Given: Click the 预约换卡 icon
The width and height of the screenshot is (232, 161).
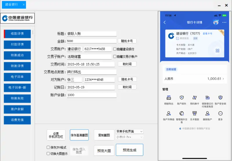Looking at the screenshot, I should click(194, 98).
